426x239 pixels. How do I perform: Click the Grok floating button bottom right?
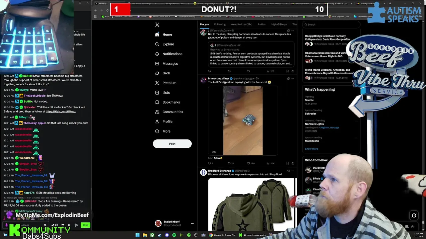click(414, 215)
